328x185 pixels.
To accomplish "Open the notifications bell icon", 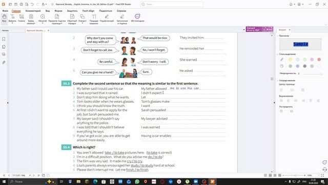I will (x=291, y=4).
